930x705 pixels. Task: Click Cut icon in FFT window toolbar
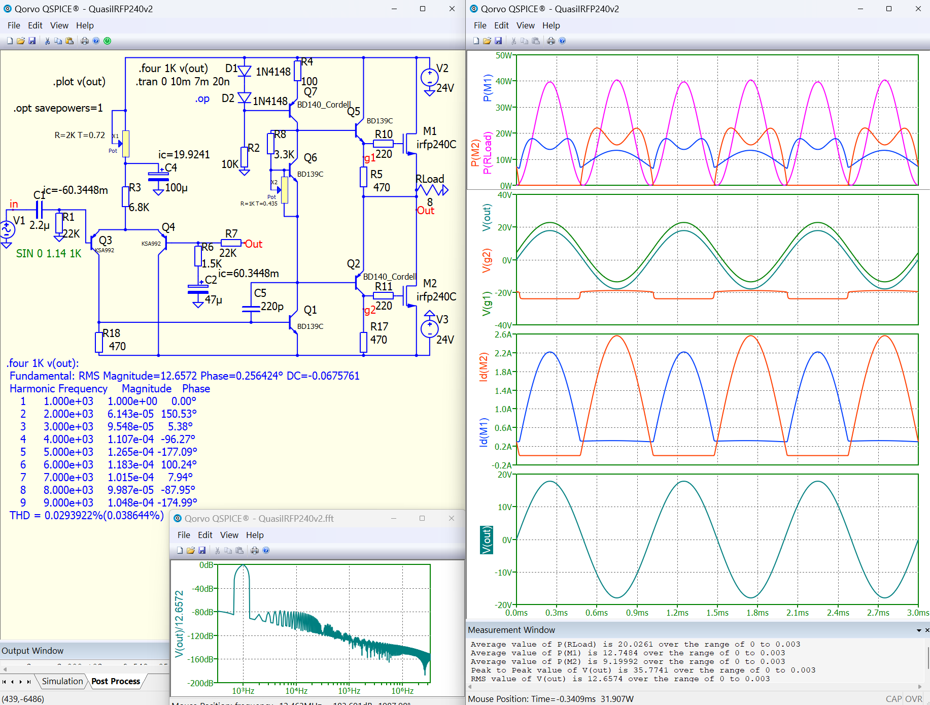click(217, 551)
